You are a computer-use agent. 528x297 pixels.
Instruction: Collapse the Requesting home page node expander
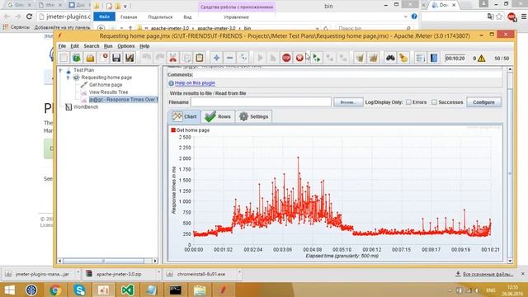(x=68, y=78)
